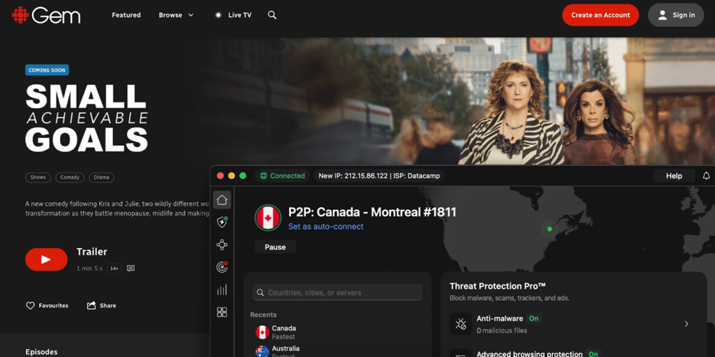Click the Anti-malware bug icon
This screenshot has height=357, width=715.
tap(461, 324)
